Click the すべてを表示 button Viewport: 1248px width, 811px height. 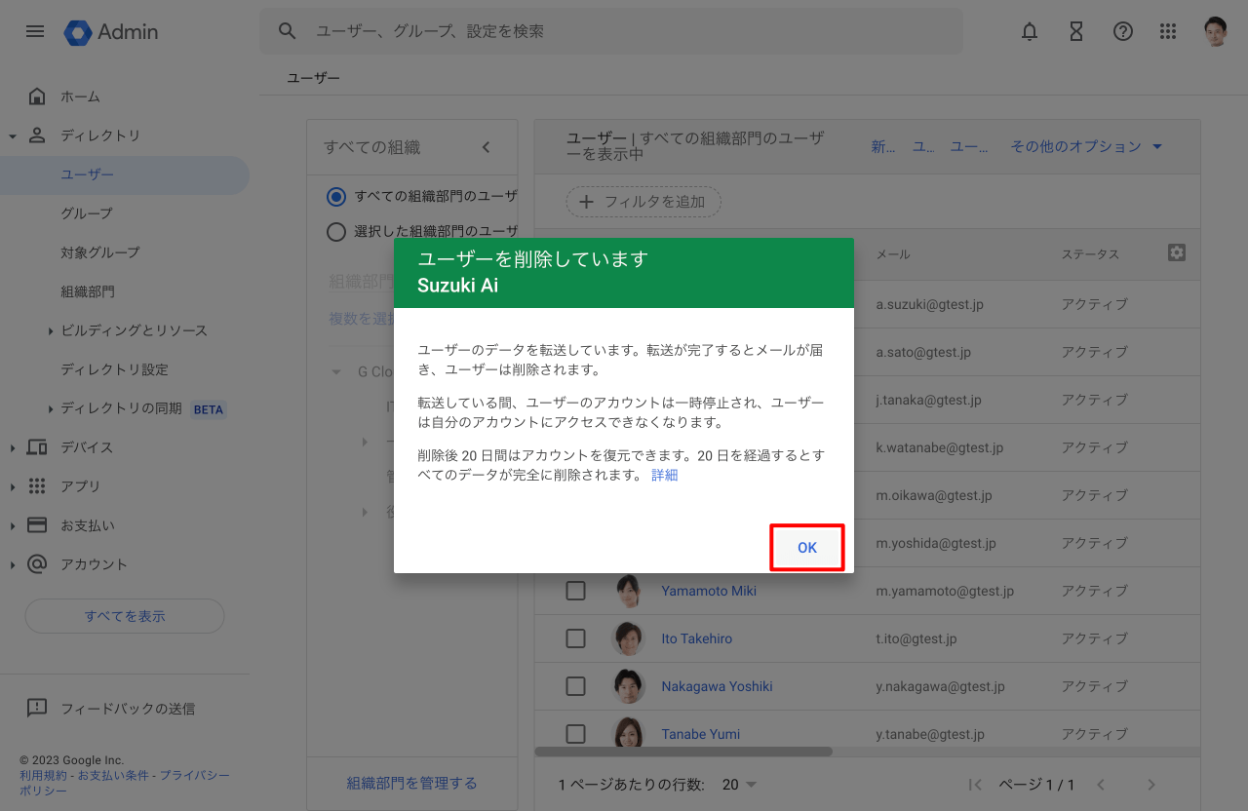tap(125, 616)
